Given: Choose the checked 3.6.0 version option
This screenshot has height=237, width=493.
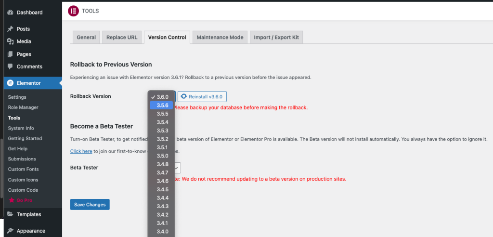Looking at the screenshot, I should pos(162,97).
